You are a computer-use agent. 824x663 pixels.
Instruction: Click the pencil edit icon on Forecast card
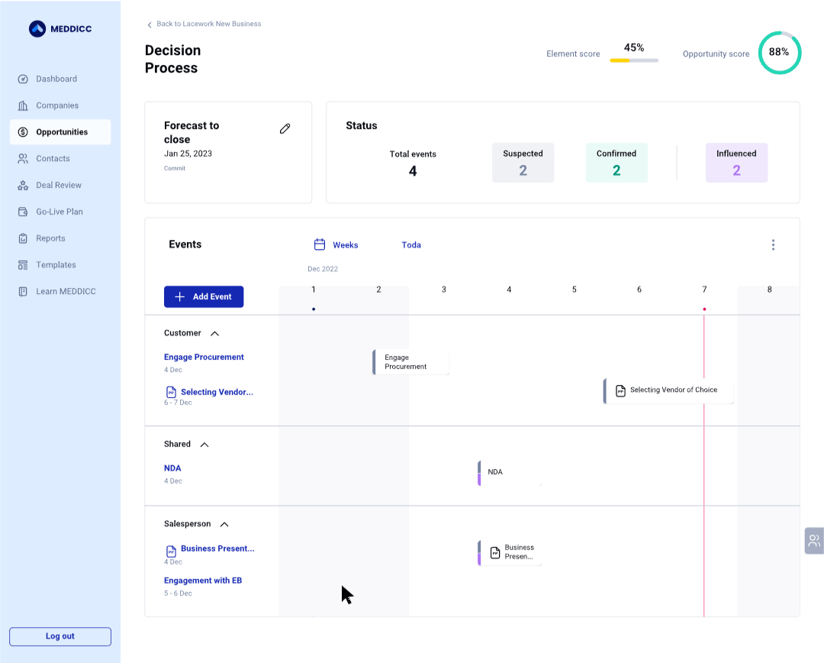click(285, 129)
